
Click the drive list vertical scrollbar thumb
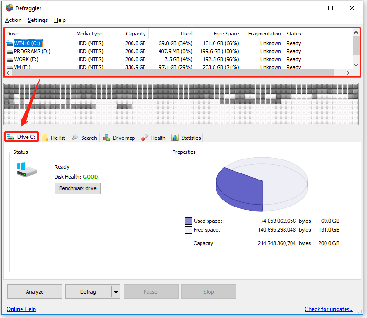click(356, 45)
